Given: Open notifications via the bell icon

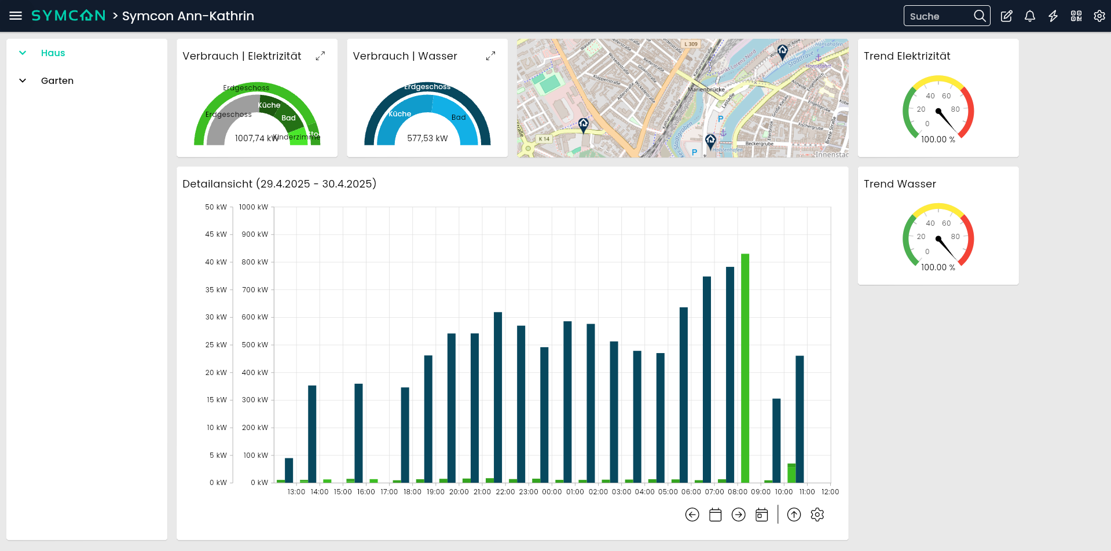Looking at the screenshot, I should (x=1029, y=16).
